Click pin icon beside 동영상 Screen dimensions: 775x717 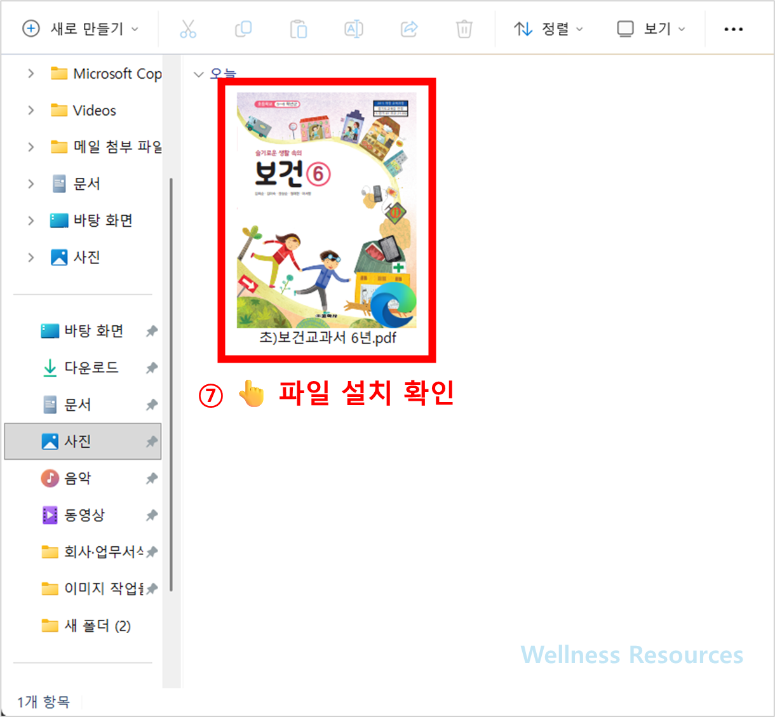(x=152, y=515)
